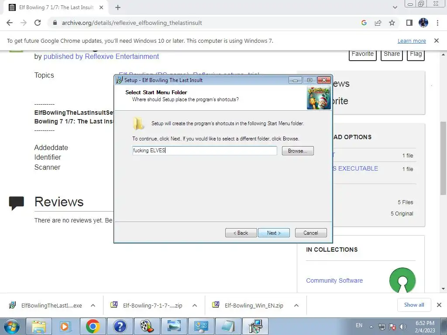This screenshot has height=335, width=447.
Task: Click the Share button on archive.org
Action: (x=392, y=55)
